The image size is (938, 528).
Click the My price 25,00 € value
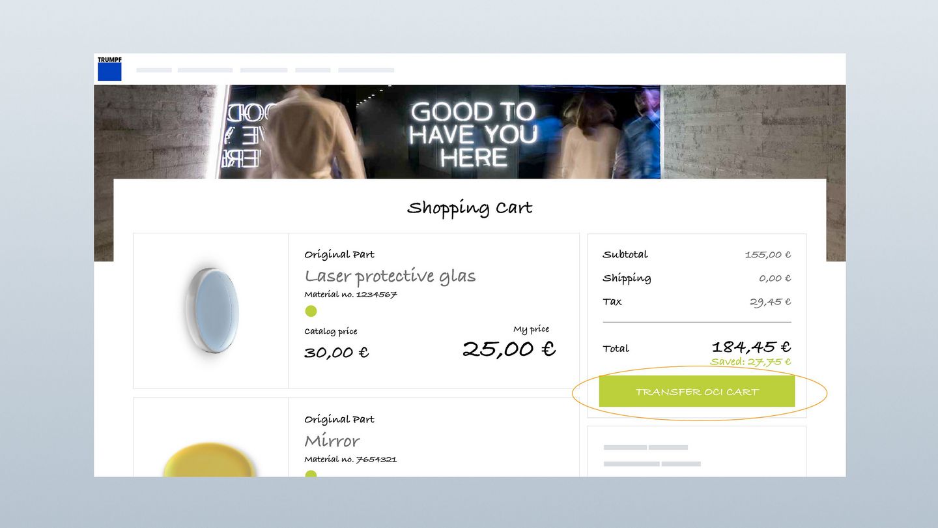[x=509, y=349]
